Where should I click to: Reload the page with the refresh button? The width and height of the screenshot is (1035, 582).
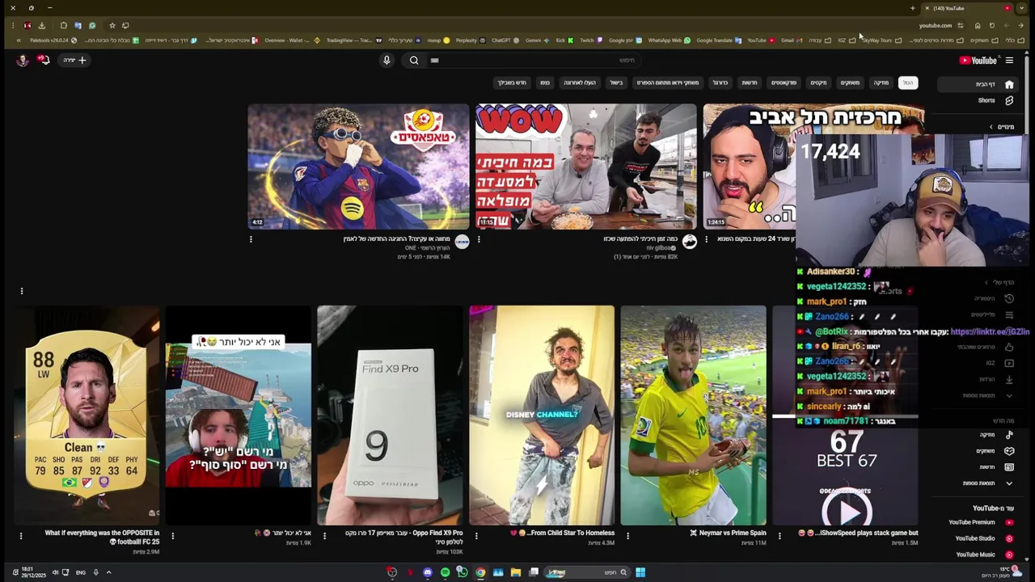(x=992, y=25)
